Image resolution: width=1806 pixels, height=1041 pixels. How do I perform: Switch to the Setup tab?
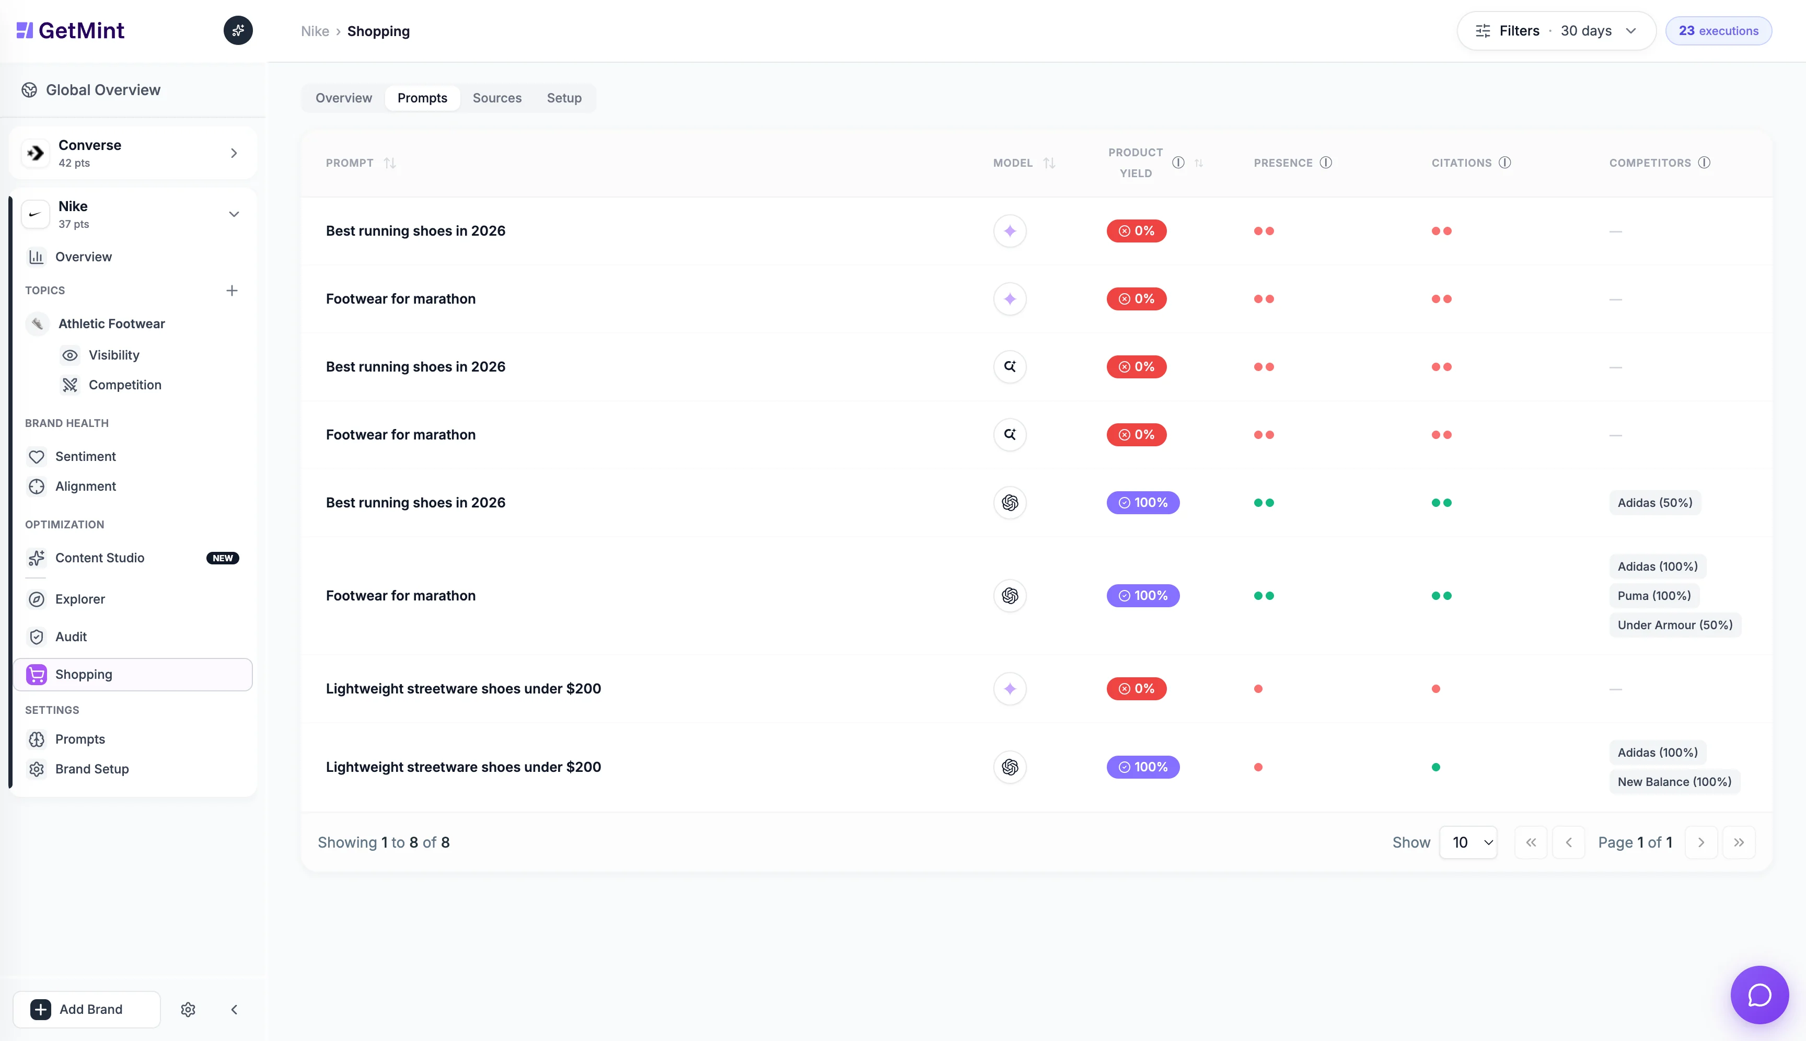pyautogui.click(x=564, y=98)
